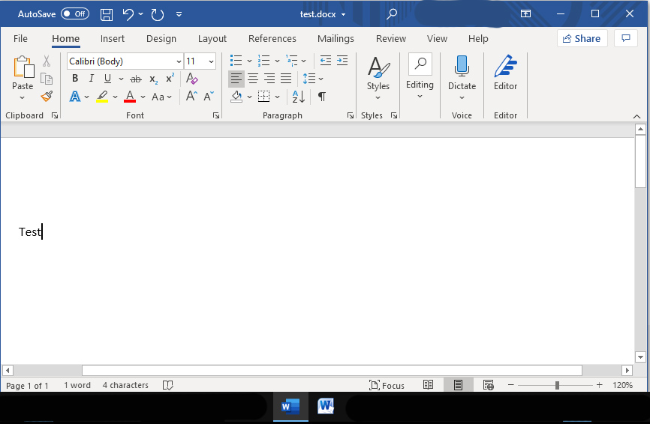
Task: Open the Layout tab
Action: [212, 38]
